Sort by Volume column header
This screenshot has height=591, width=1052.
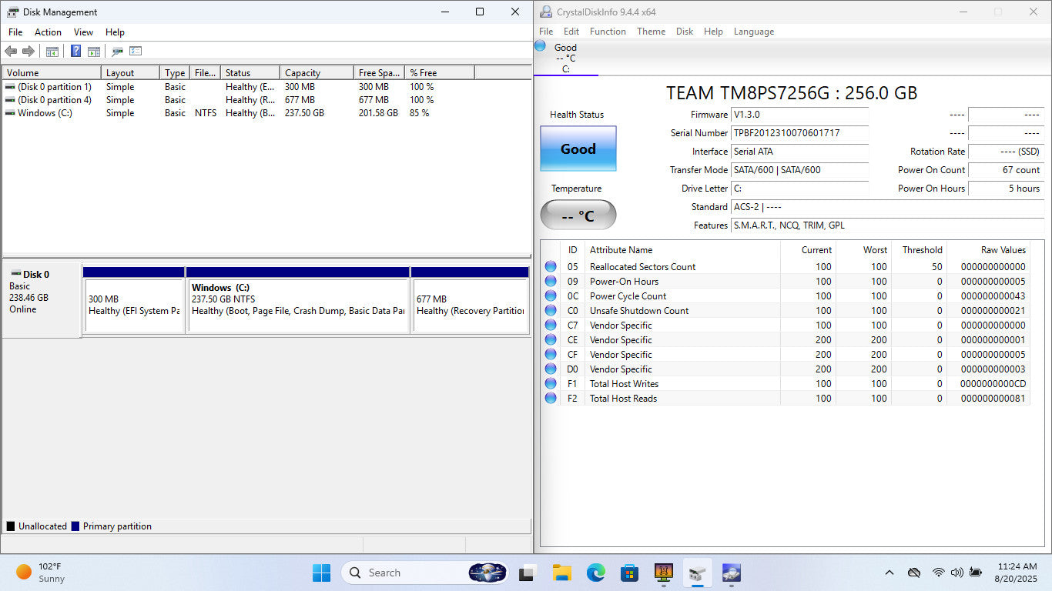pyautogui.click(x=52, y=72)
